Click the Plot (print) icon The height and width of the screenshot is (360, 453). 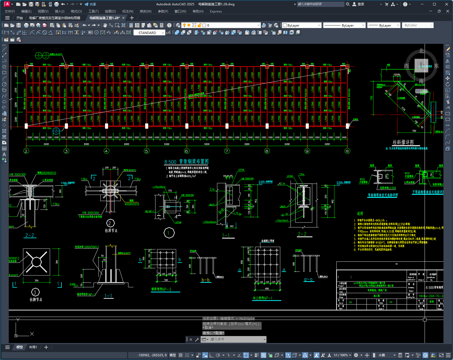(26, 25)
